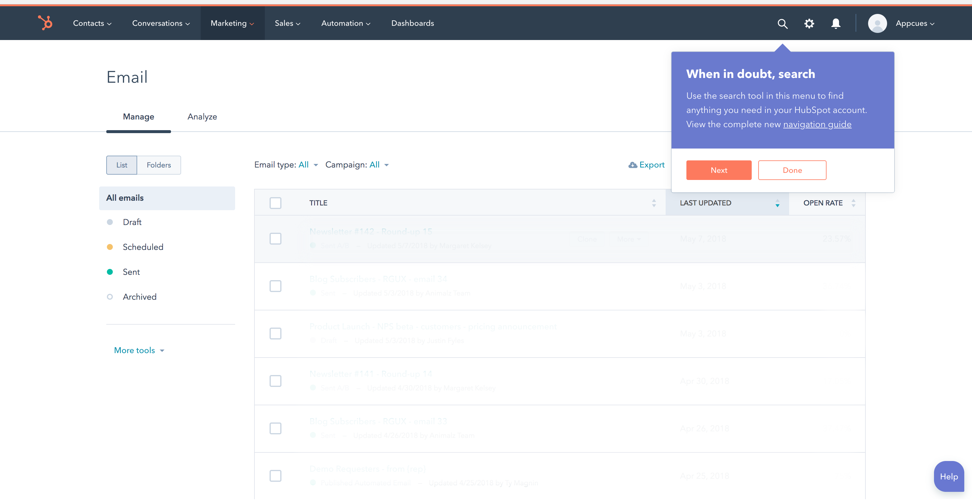The height and width of the screenshot is (504, 972).
Task: Open Blog Subscribers - RGUX - email 34
Action: tap(378, 279)
